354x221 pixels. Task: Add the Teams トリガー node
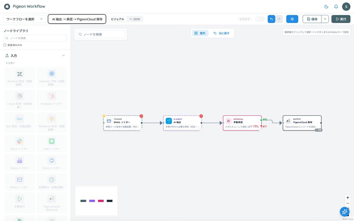click(x=20, y=163)
